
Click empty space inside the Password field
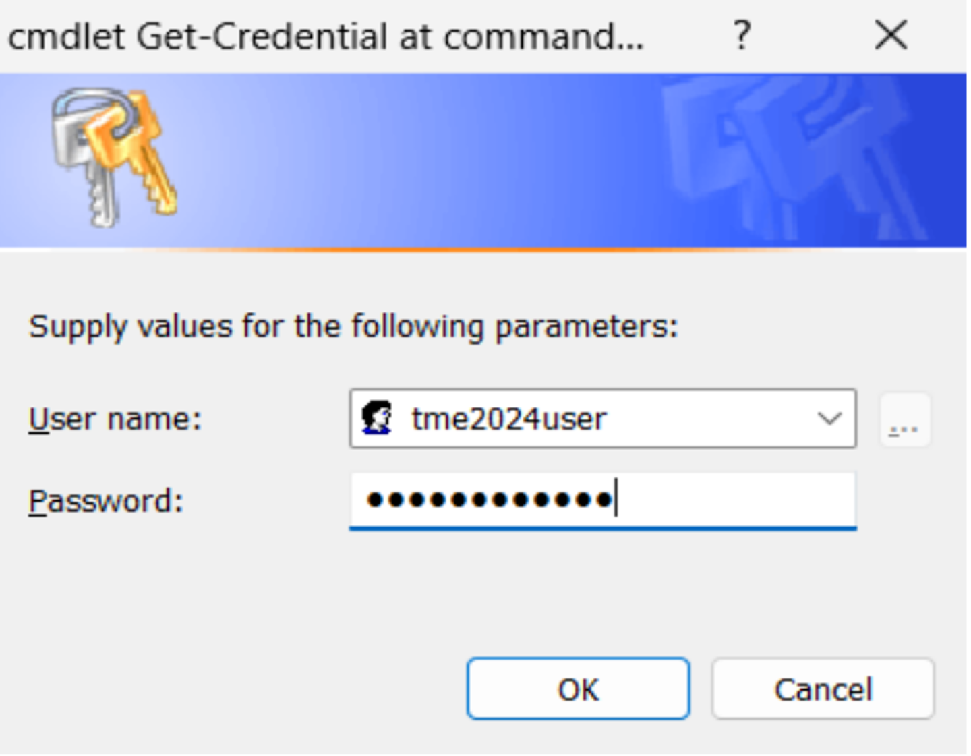coord(735,500)
